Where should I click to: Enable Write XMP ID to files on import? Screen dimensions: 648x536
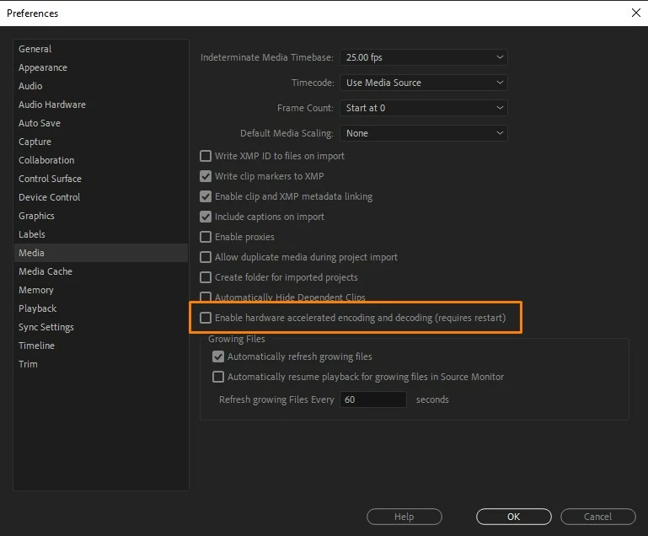coord(206,156)
